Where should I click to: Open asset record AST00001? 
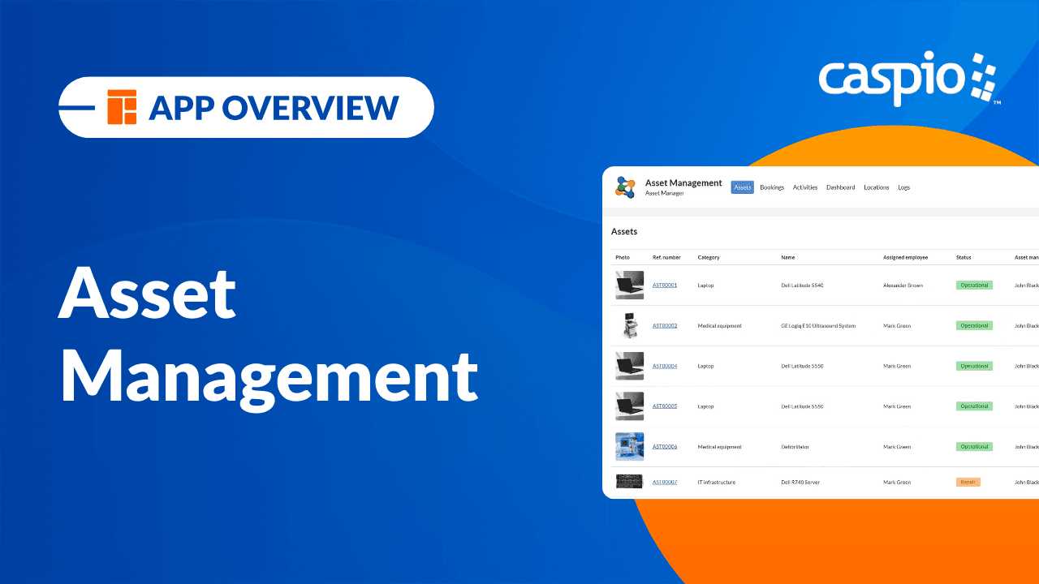(x=666, y=285)
